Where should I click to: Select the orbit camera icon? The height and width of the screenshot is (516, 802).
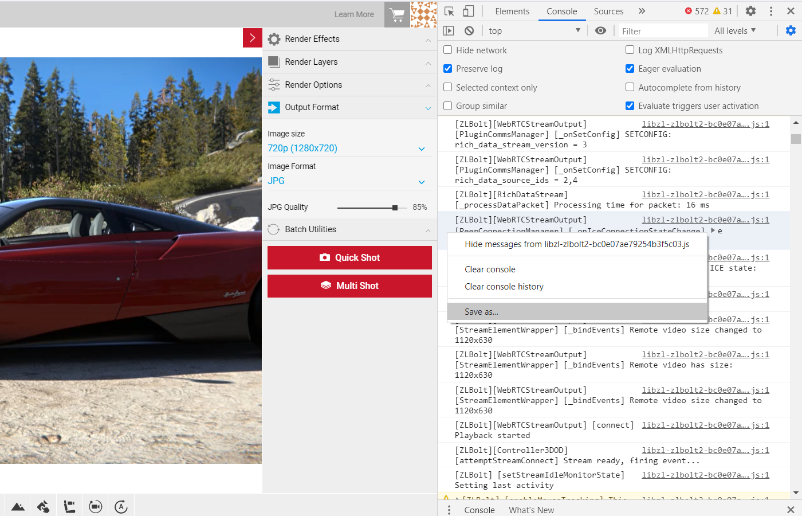pos(96,507)
